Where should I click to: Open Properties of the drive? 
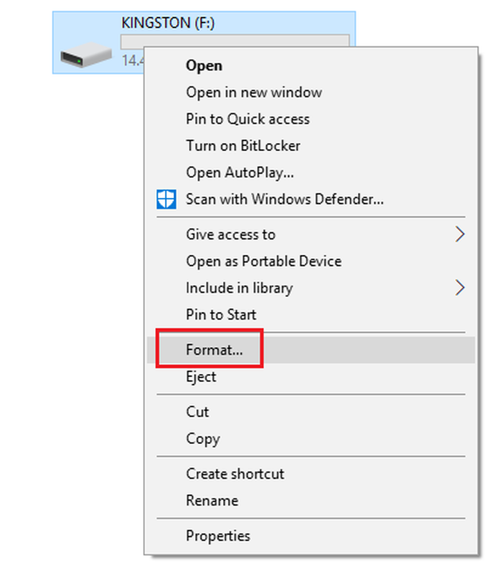pyautogui.click(x=311, y=536)
